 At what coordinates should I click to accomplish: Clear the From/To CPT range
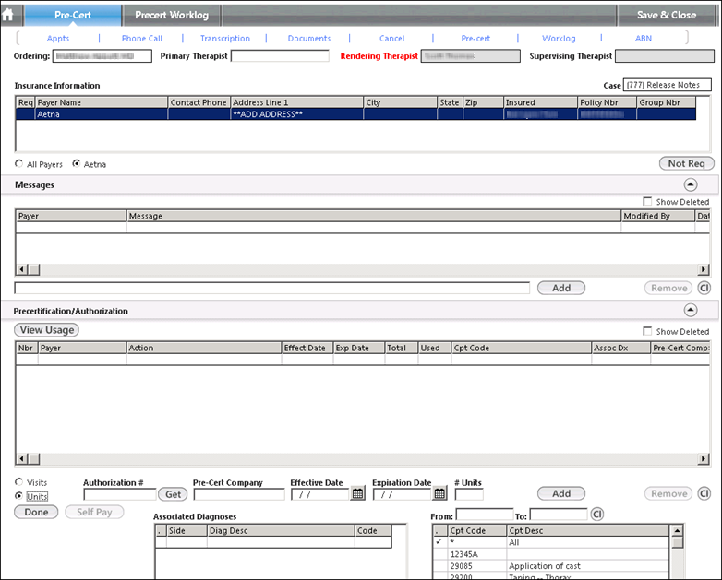tap(596, 515)
